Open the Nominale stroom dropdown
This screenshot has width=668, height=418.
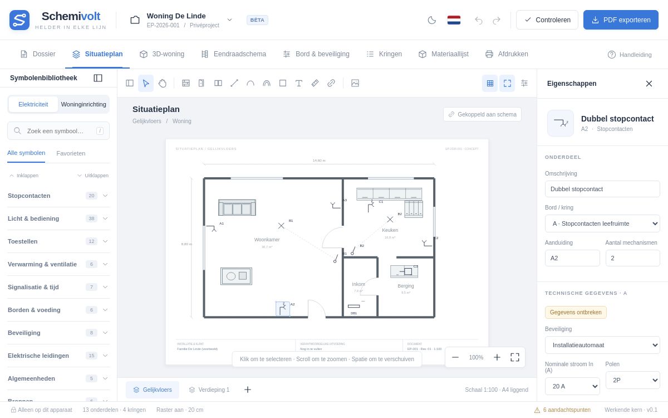tap(572, 386)
